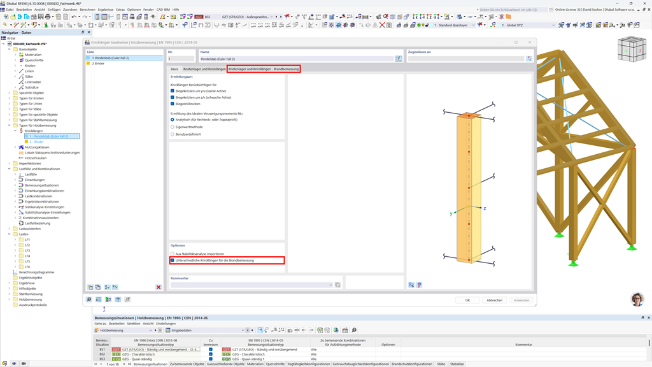Image resolution: width=652 pixels, height=367 pixels.
Task: Click the Abbrechen button
Action: (x=494, y=300)
